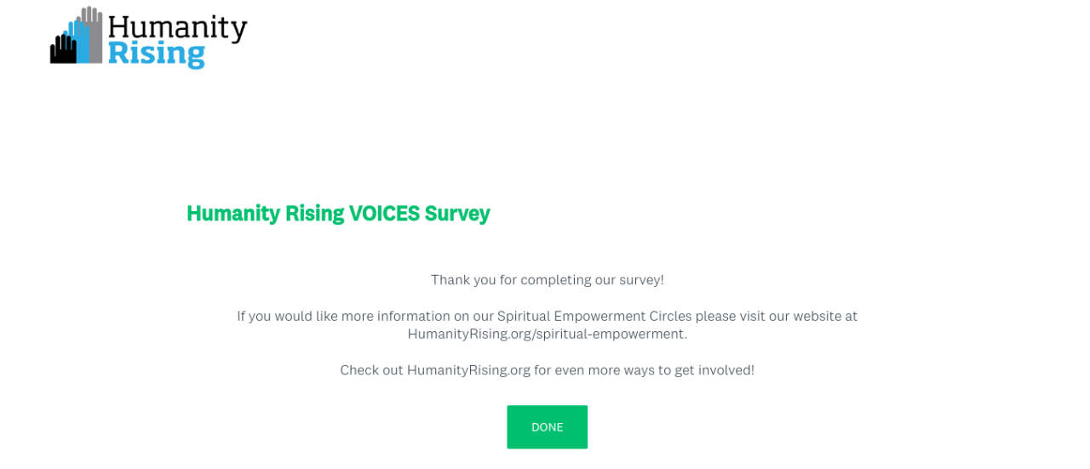Click the Humanity Rising raised-hands logo icon
The height and width of the screenshot is (469, 1090).
[77, 36]
